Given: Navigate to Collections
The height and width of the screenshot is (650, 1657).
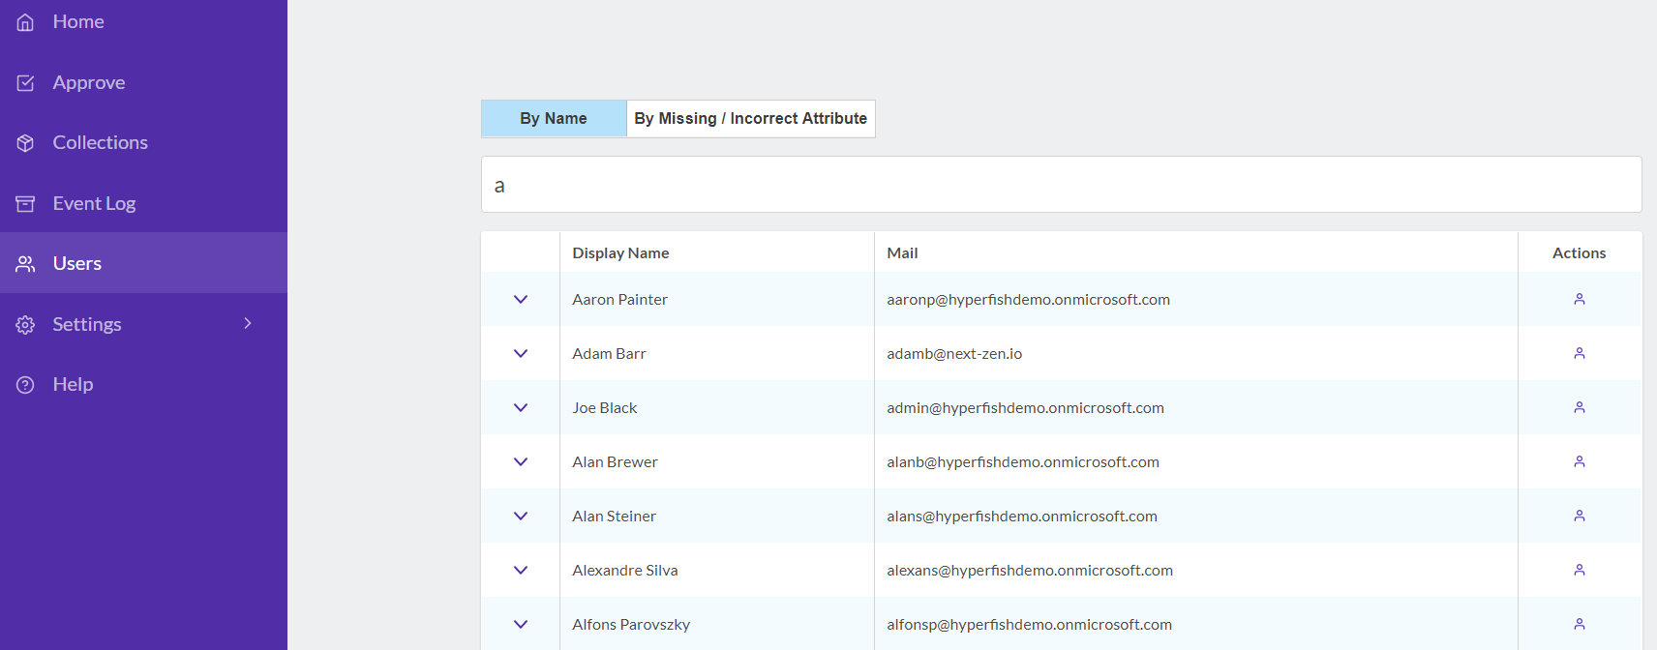Looking at the screenshot, I should (x=143, y=142).
